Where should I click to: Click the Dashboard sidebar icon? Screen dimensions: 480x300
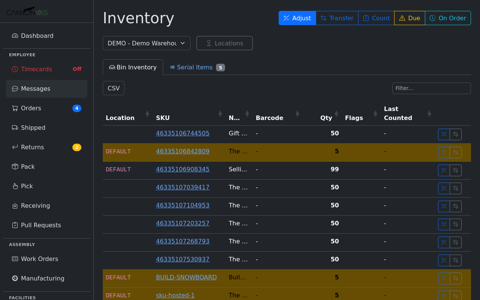pos(15,36)
